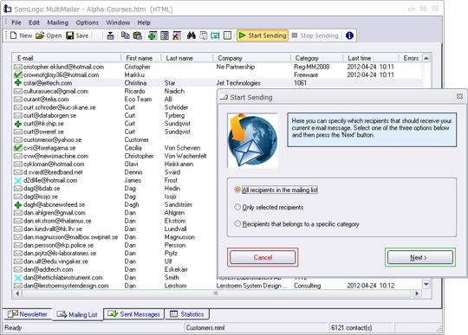Click the toolbar icon right of binoculars
Image resolution: width=468 pixels, height=335 pixels.
[204, 35]
